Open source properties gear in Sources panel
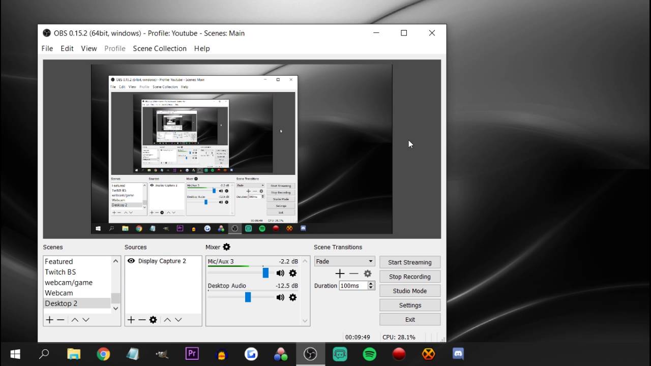This screenshot has height=366, width=651. [153, 320]
